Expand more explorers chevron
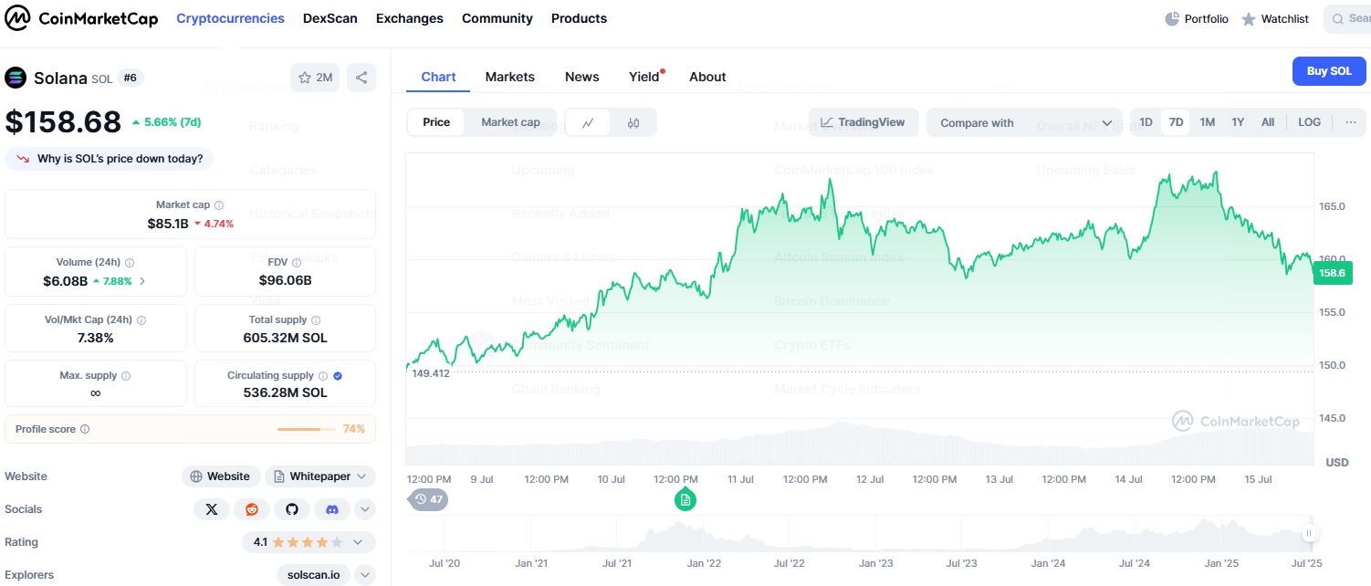This screenshot has height=586, width=1371. point(365,575)
